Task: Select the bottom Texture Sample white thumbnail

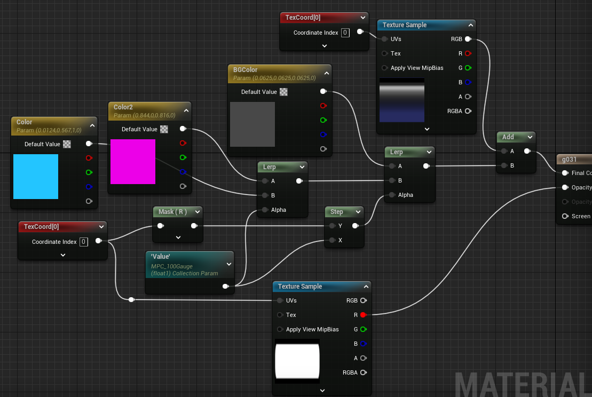Action: pyautogui.click(x=297, y=361)
